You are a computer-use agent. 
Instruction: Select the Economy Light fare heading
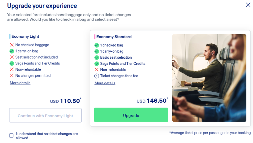pos(25,36)
